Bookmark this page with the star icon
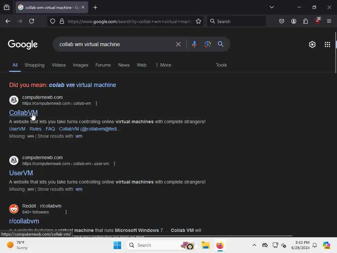The height and width of the screenshot is (253, 337). 198,21
